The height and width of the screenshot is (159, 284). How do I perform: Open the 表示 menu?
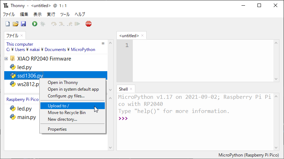[x=38, y=14]
